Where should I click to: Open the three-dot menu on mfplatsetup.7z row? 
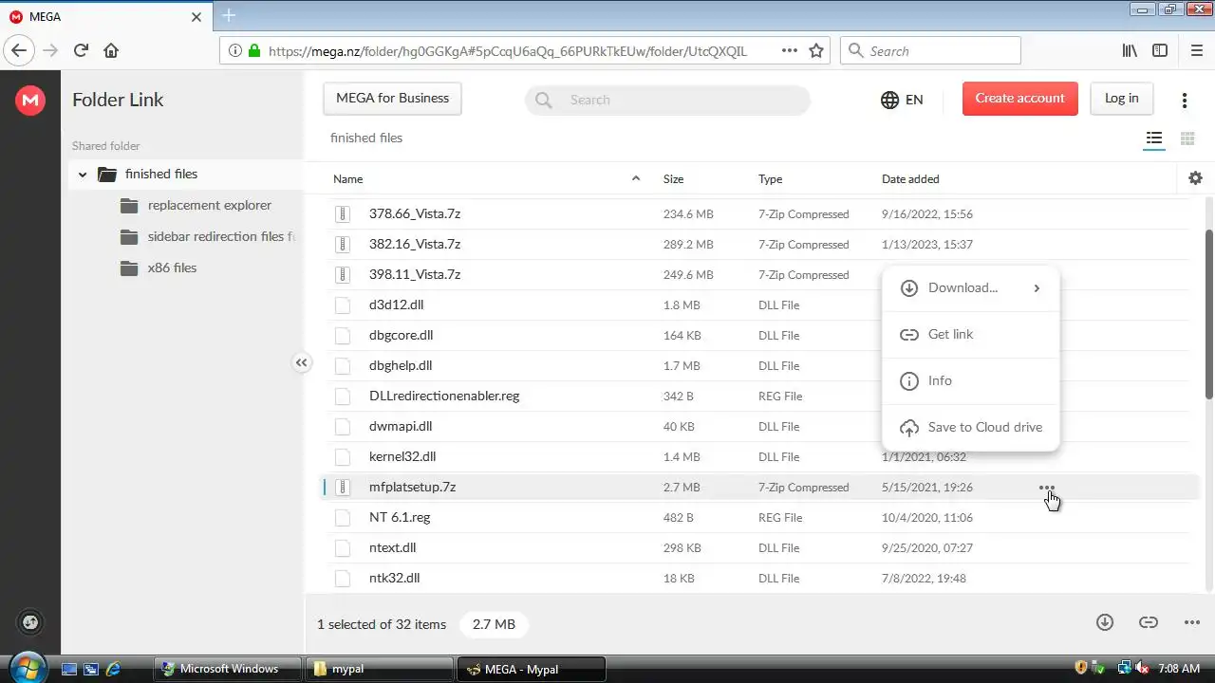point(1046,488)
